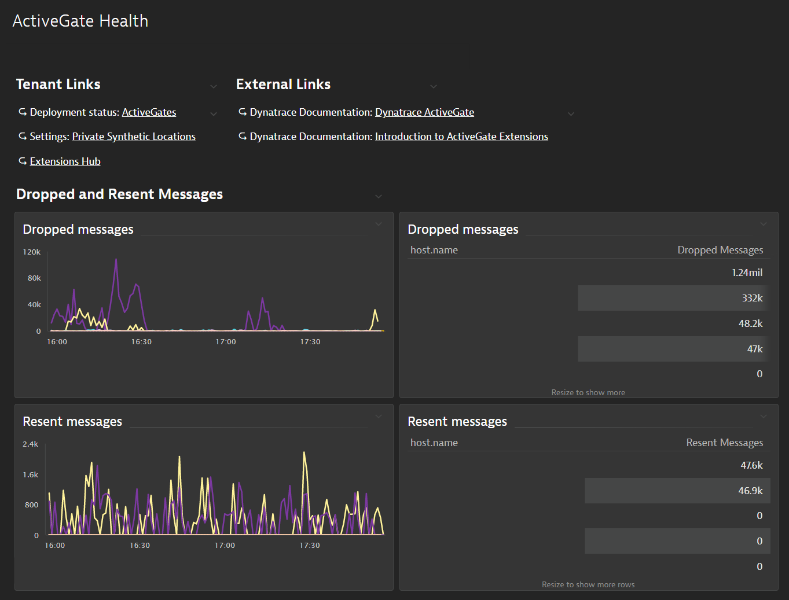
Task: Open the Extensions Hub link
Action: 65,161
